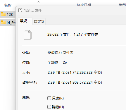Select the jd_Et folder icon in Explorer
The width and height of the screenshot is (126, 110).
pyautogui.click(x=3, y=23)
